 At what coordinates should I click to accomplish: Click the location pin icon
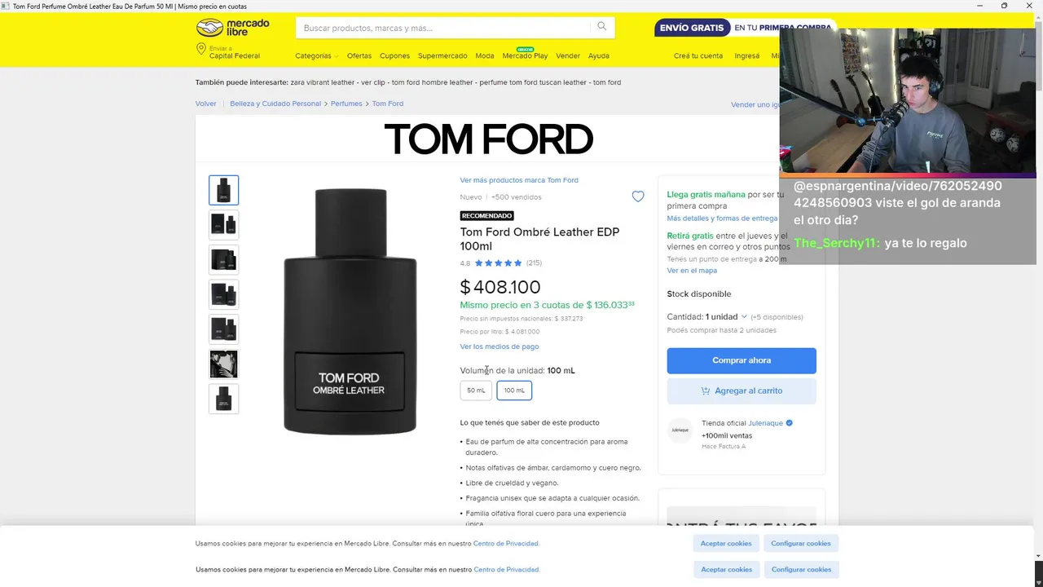pyautogui.click(x=200, y=50)
